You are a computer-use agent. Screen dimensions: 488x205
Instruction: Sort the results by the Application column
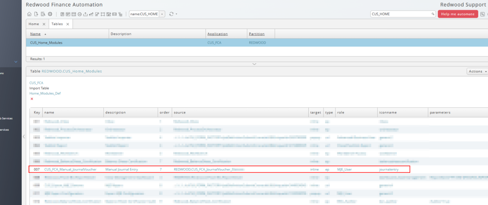(x=218, y=34)
